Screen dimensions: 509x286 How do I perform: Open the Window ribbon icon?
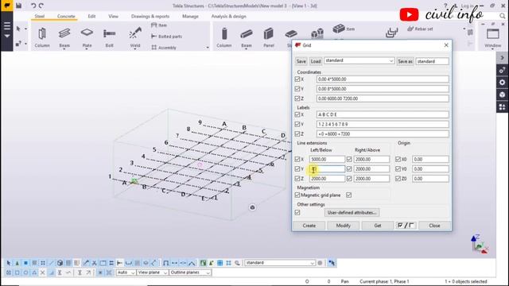[493, 37]
